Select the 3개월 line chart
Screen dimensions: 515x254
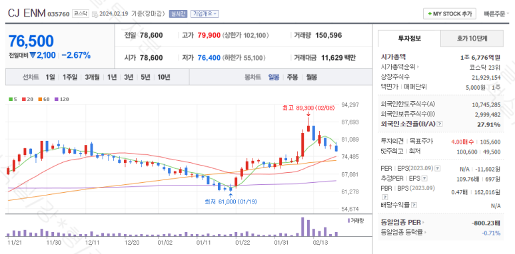pyautogui.click(x=93, y=77)
